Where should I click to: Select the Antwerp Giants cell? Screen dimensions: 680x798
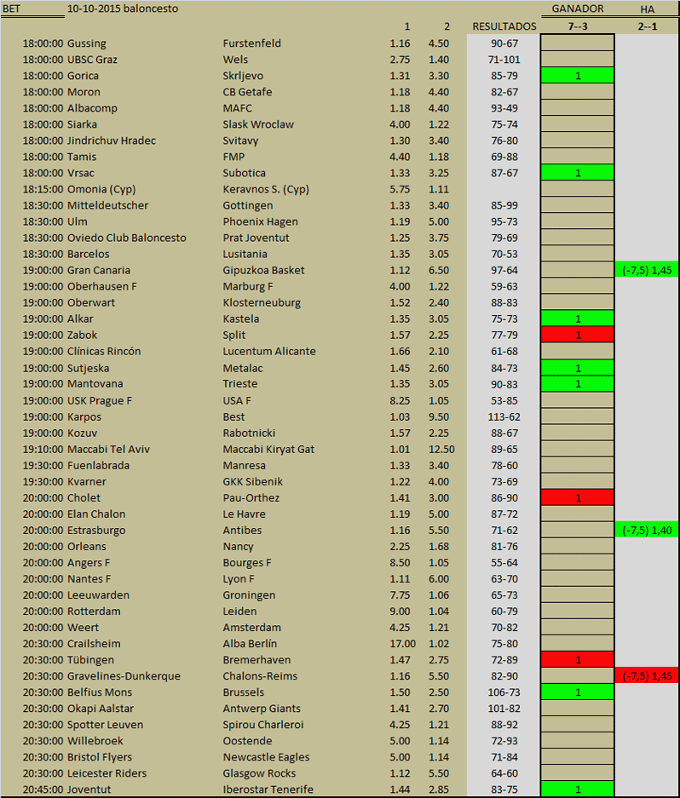tap(262, 709)
